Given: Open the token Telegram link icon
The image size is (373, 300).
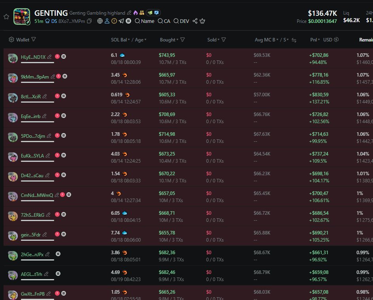Looking at the screenshot, I should pyautogui.click(x=121, y=21).
